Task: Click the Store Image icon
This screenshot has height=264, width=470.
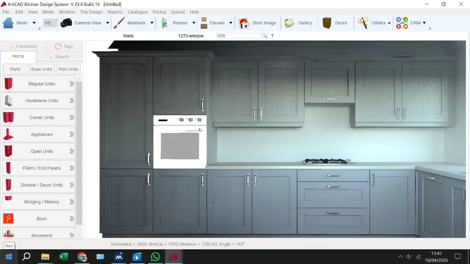Action: click(x=244, y=23)
